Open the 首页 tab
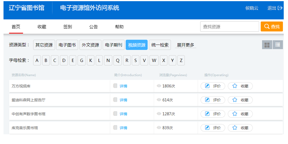 point(16,27)
